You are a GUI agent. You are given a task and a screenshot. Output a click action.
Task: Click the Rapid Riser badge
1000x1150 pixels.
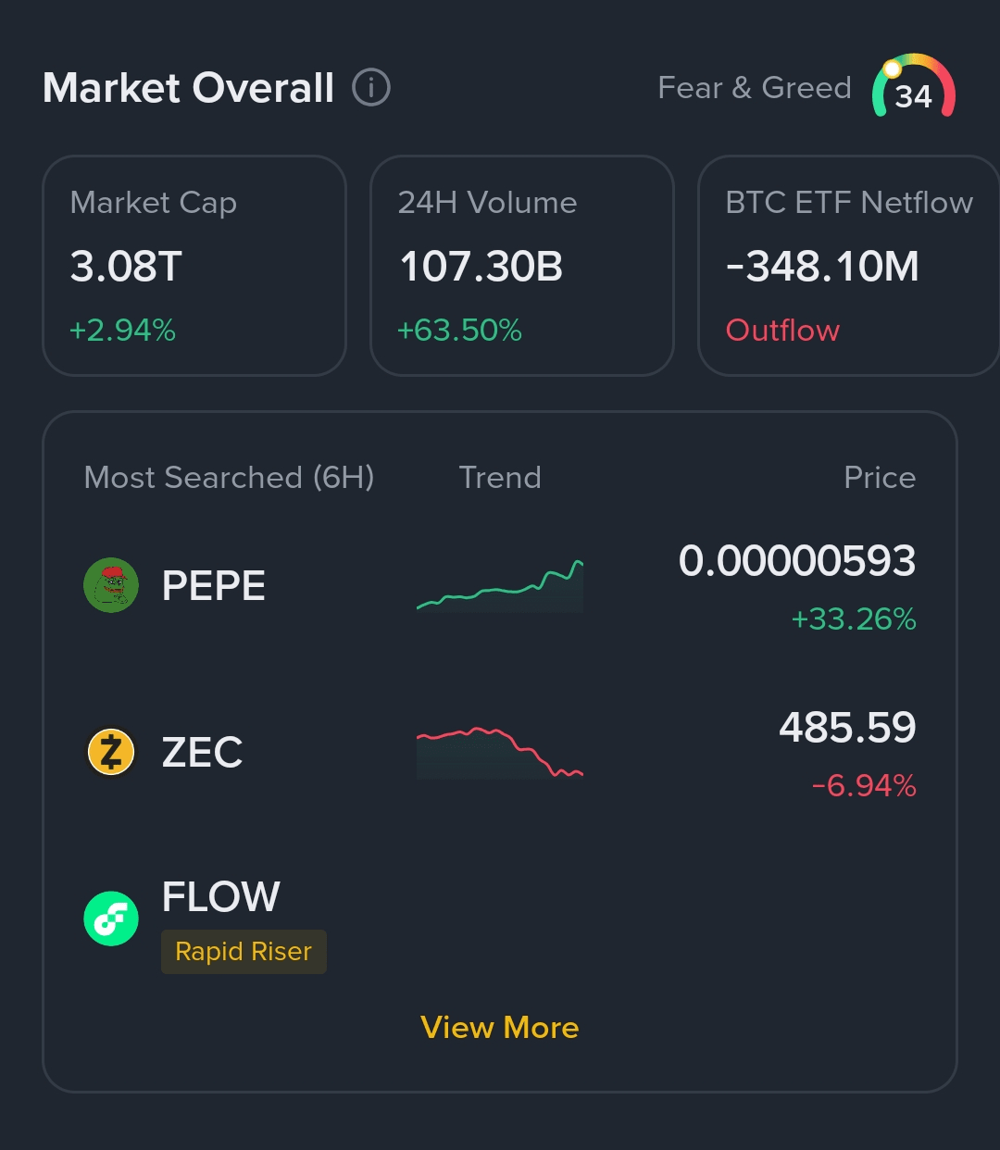click(x=244, y=952)
